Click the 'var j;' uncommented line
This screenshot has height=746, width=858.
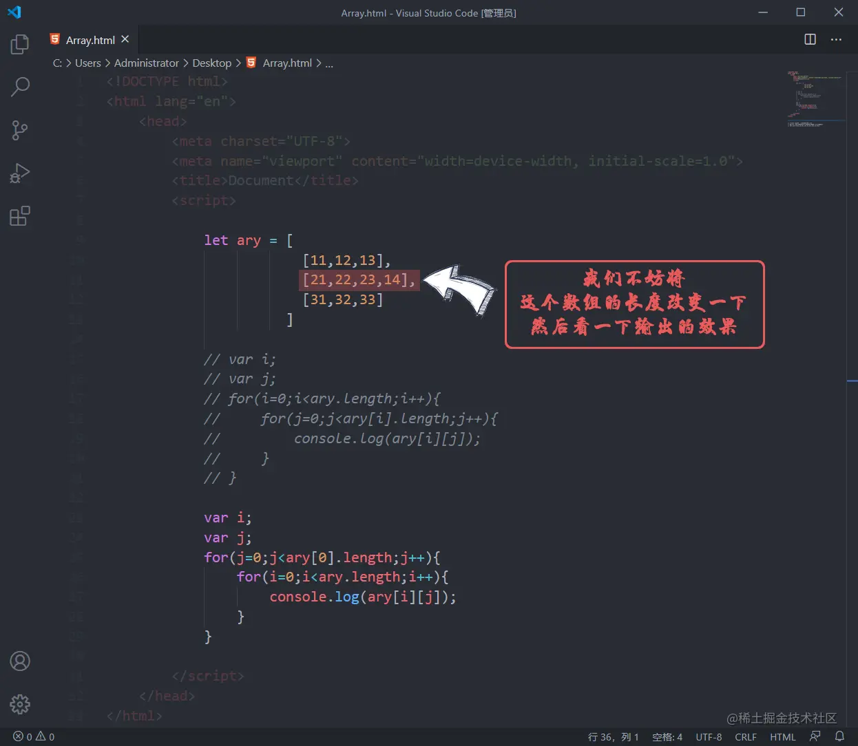(x=227, y=537)
